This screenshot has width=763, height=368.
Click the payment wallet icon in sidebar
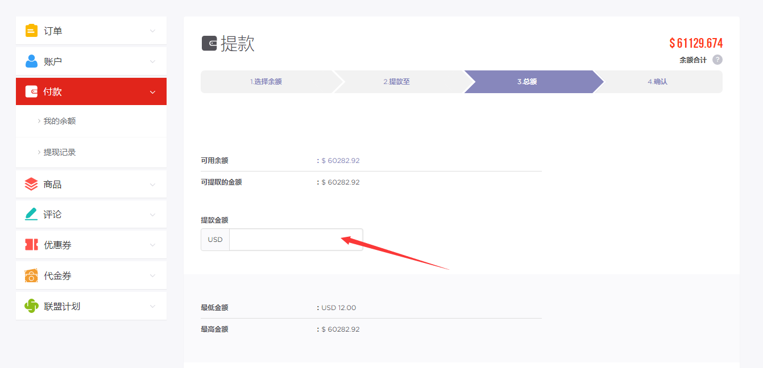(x=31, y=91)
